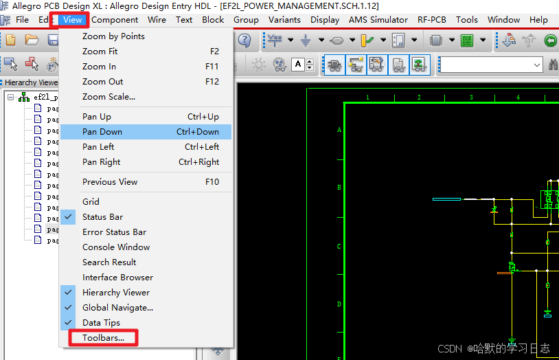Click the green back arrow icon

coord(551,41)
